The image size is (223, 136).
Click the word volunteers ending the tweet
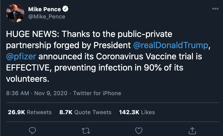(x=27, y=79)
